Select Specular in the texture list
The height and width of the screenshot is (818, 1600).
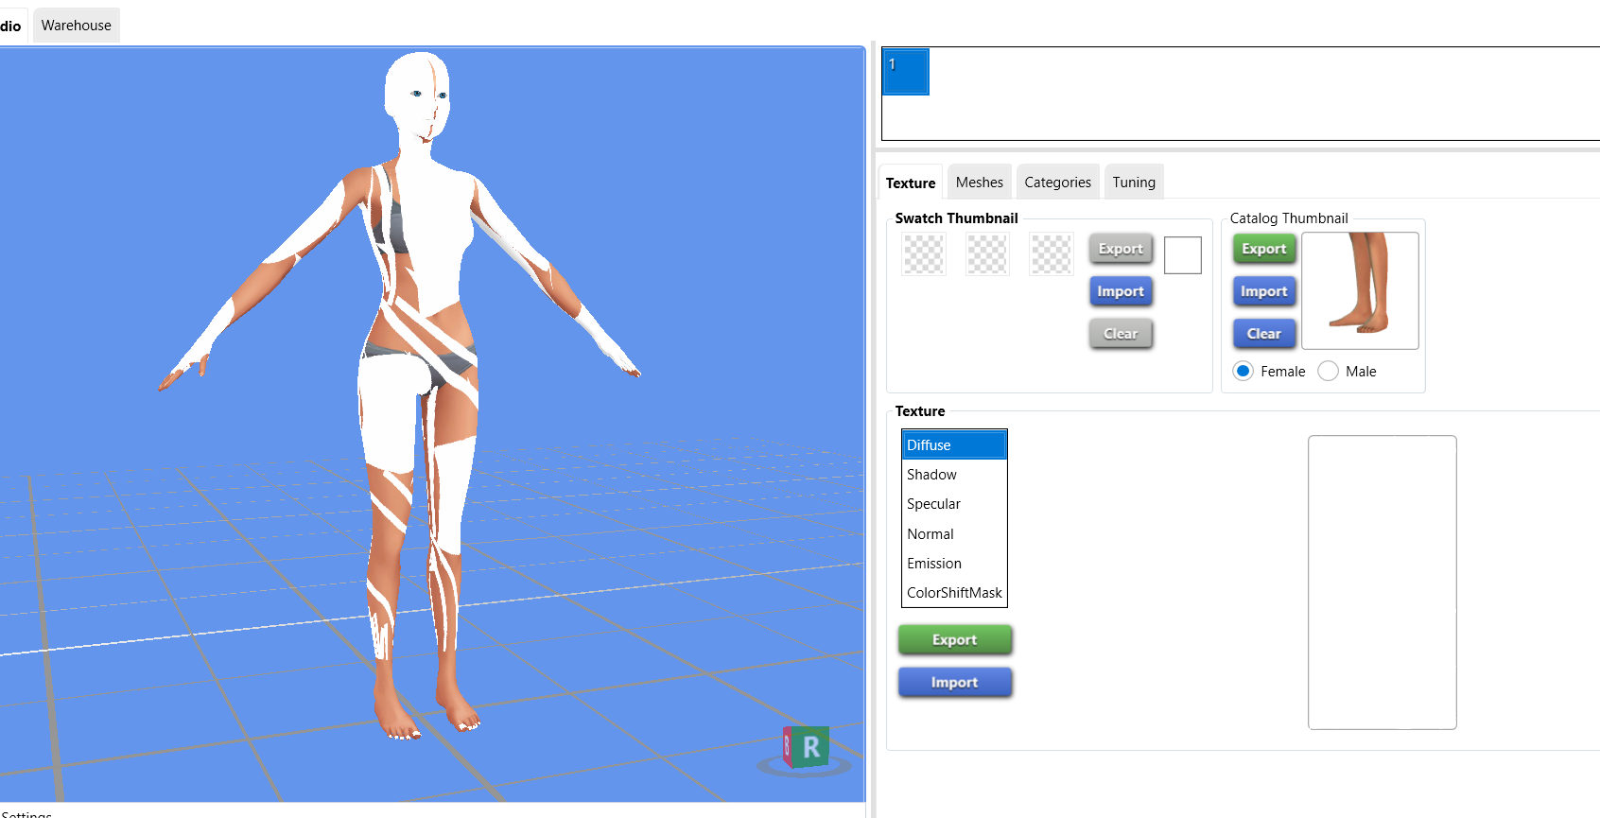click(x=954, y=504)
